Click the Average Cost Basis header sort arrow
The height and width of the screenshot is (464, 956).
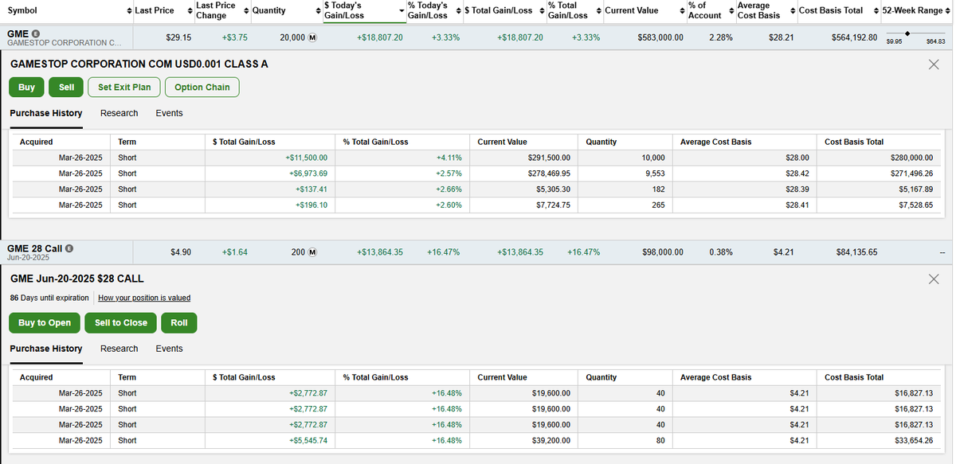pos(791,10)
